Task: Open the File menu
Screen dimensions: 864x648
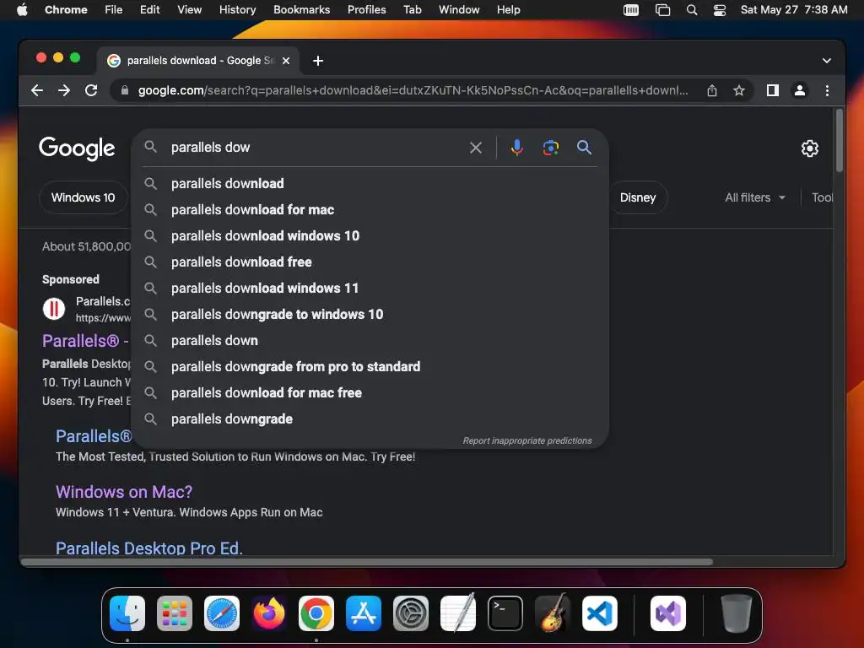Action: [x=114, y=10]
